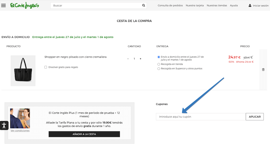
Task: Check Envolver gratis para regalo
Action: pyautogui.click(x=46, y=67)
